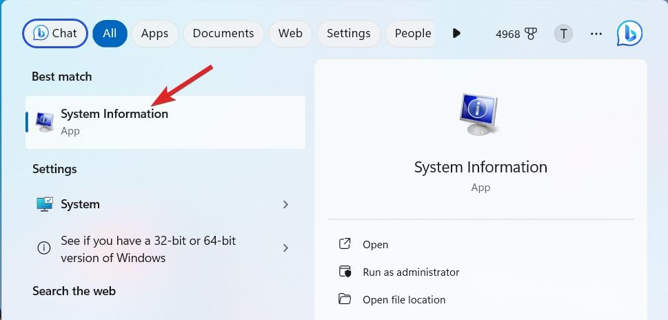Open the T user account avatar
The image size is (668, 320).
pyautogui.click(x=563, y=33)
